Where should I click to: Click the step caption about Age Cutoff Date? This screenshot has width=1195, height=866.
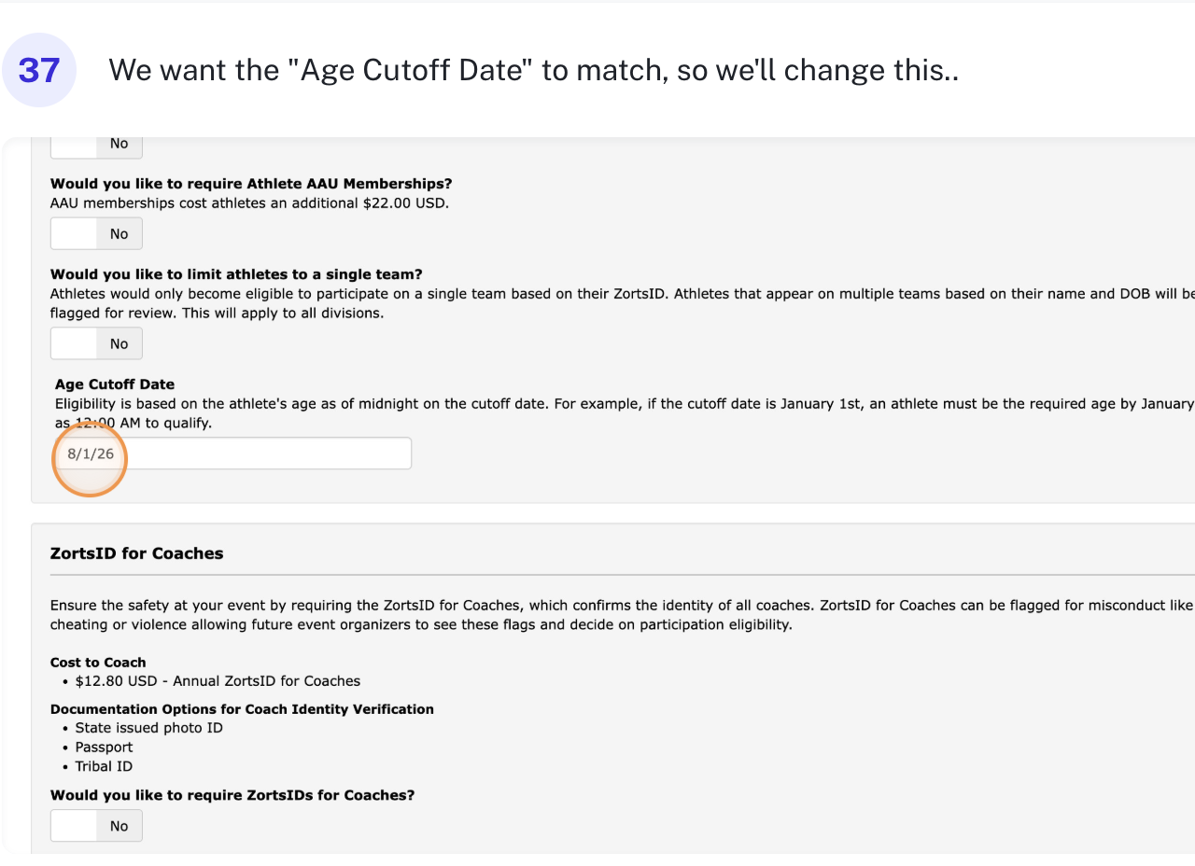[533, 70]
